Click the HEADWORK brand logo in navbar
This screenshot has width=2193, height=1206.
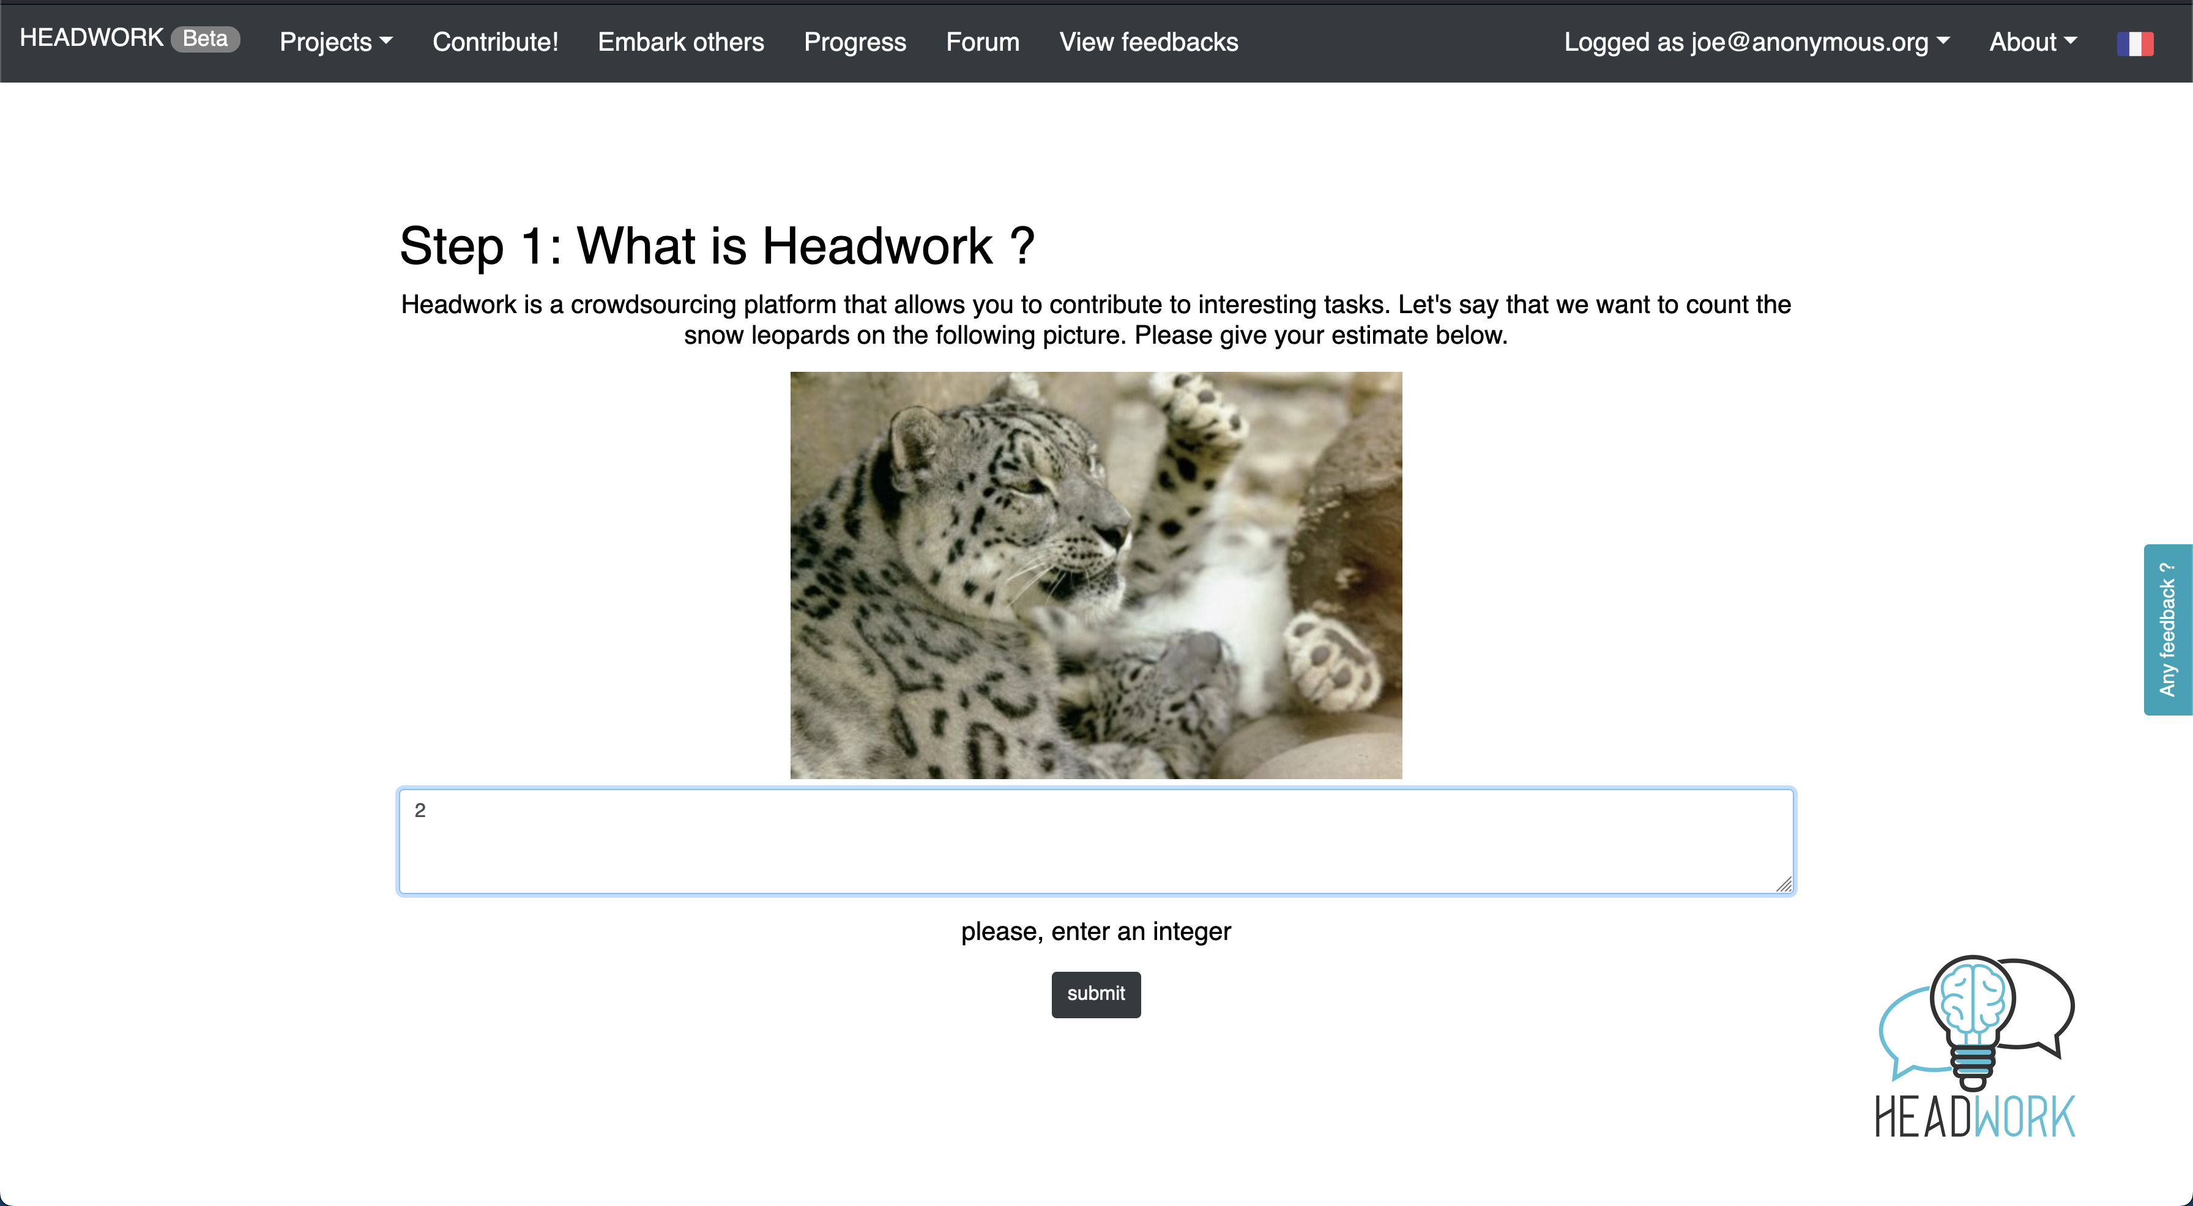point(91,39)
